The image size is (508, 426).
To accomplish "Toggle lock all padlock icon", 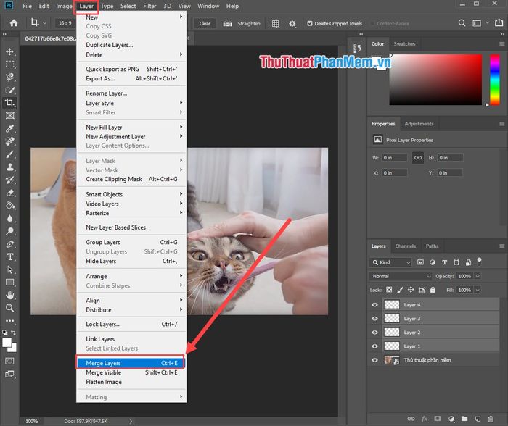I will pyautogui.click(x=433, y=290).
